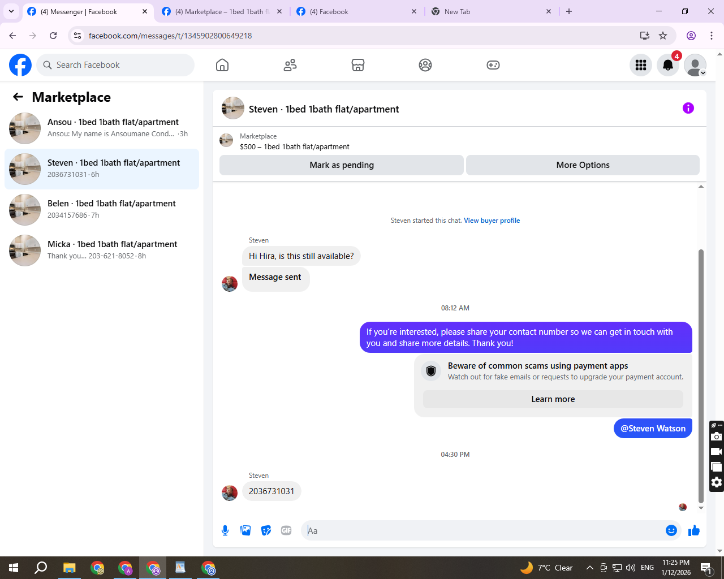Click Mark as pending button

tap(342, 165)
